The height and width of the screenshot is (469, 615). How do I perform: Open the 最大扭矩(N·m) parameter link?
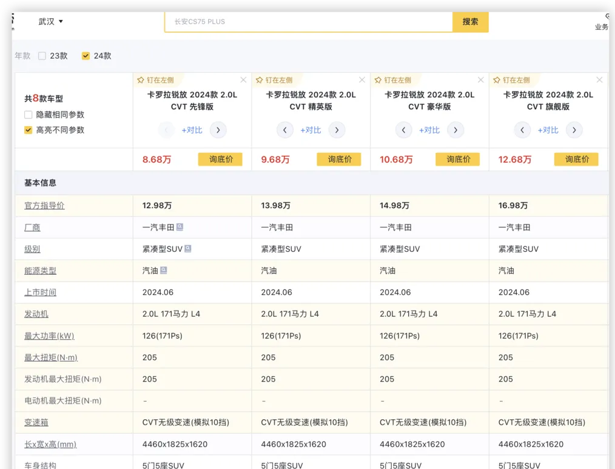[51, 357]
